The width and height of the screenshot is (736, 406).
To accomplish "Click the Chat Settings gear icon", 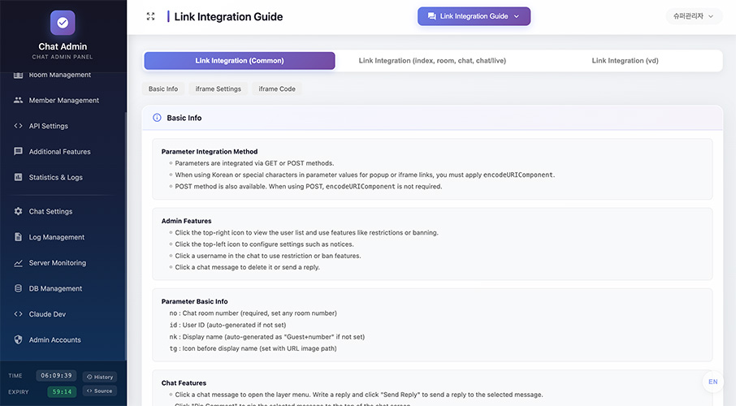I will click(19, 211).
